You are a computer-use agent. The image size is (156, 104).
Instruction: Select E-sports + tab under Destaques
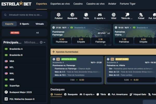coord(87,94)
